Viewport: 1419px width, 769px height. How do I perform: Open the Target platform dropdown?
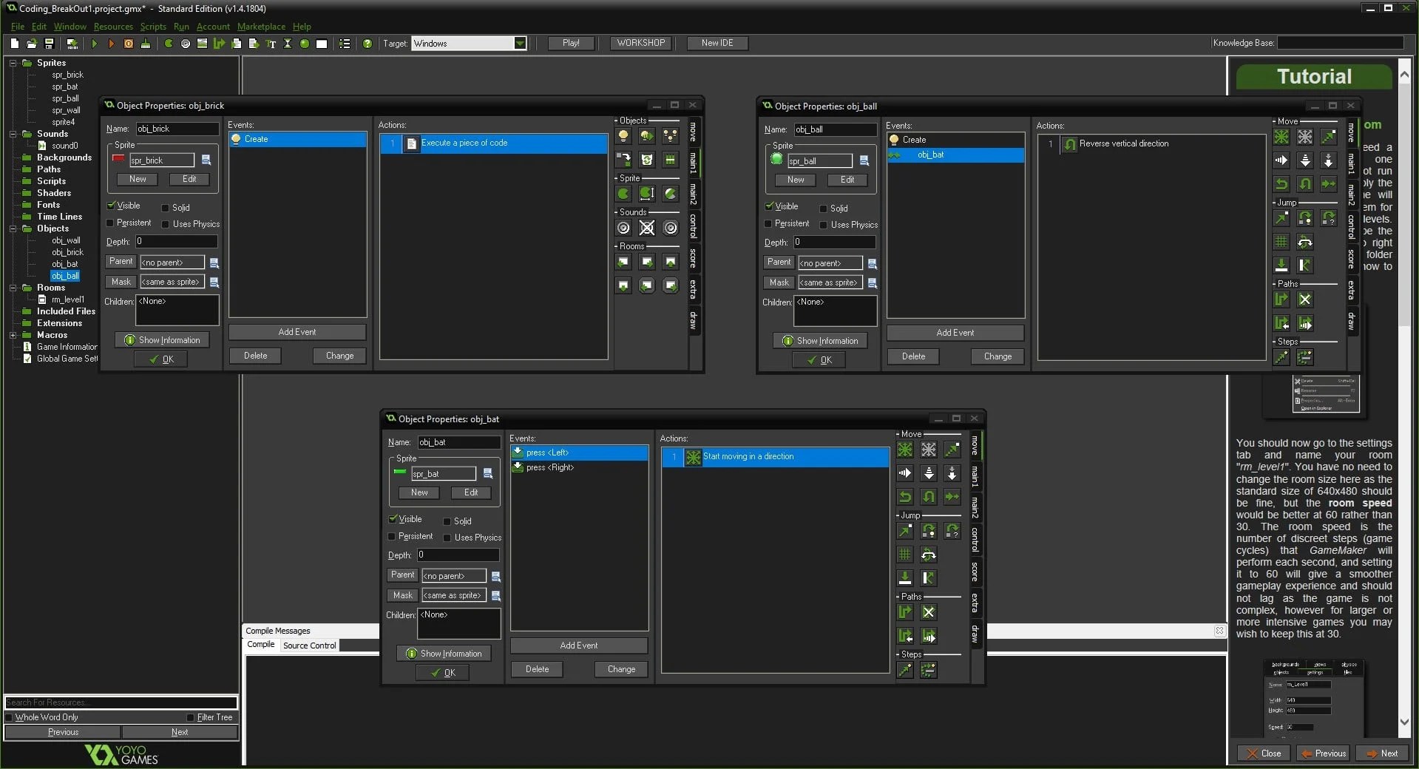[521, 44]
